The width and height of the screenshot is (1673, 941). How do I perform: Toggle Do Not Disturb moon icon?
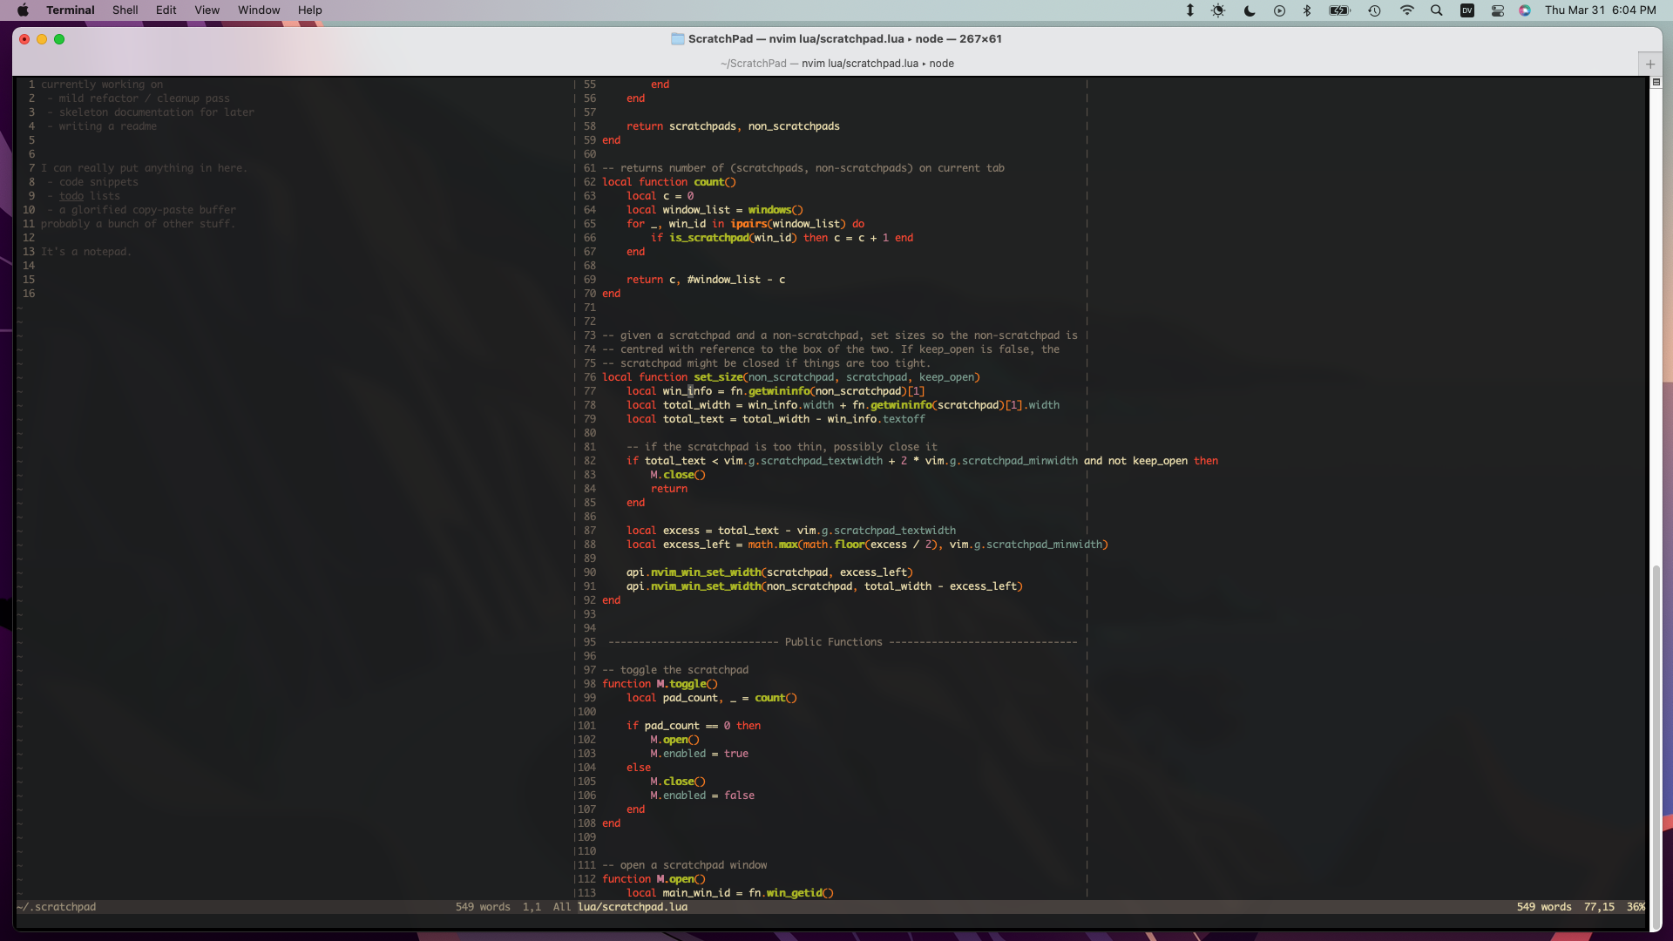click(x=1249, y=10)
